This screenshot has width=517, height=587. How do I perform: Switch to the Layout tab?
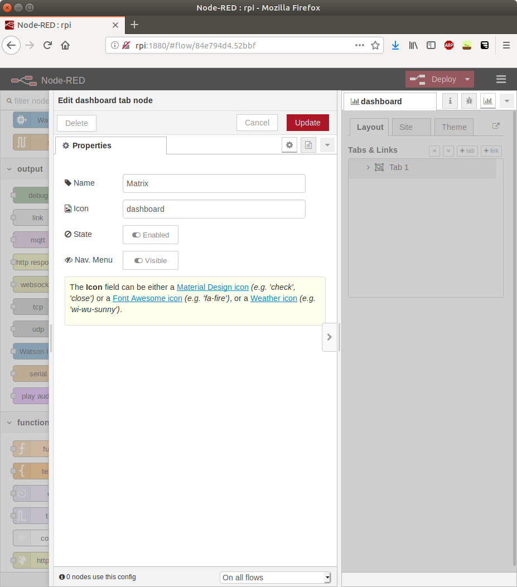[370, 127]
